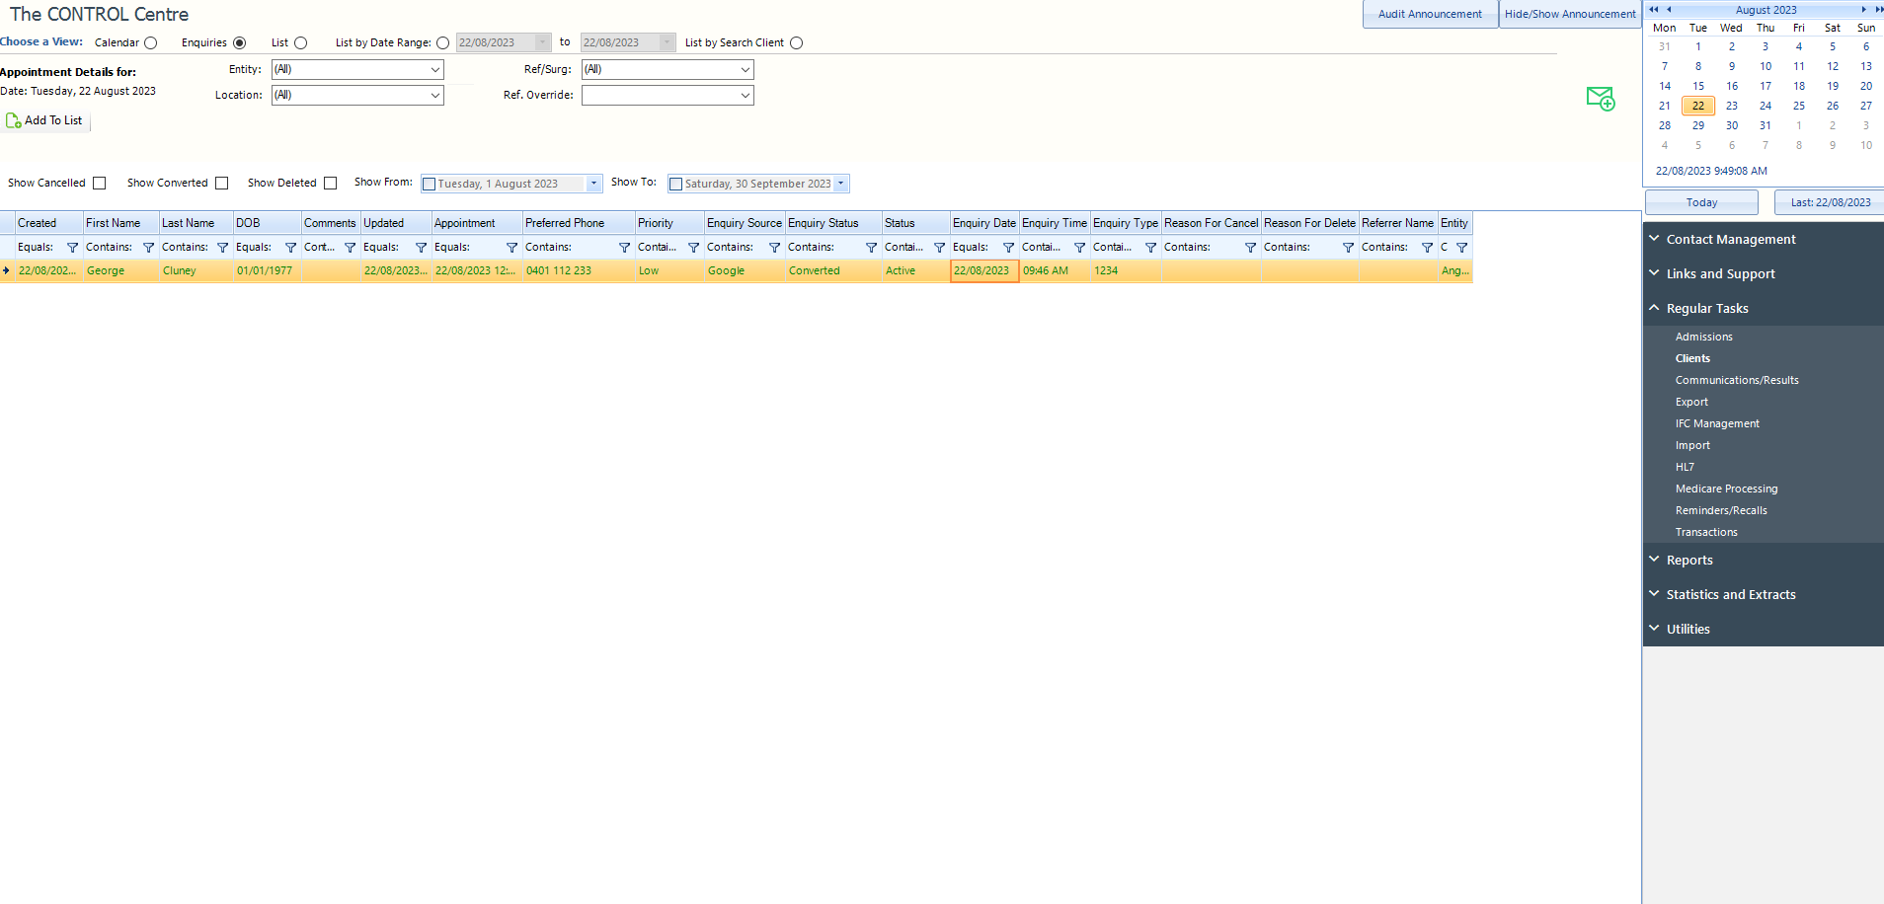Expand the Contact Management section

1764,239
